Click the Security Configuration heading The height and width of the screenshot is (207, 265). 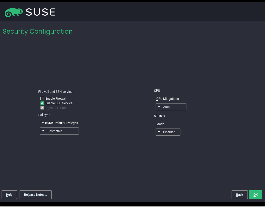tap(38, 31)
